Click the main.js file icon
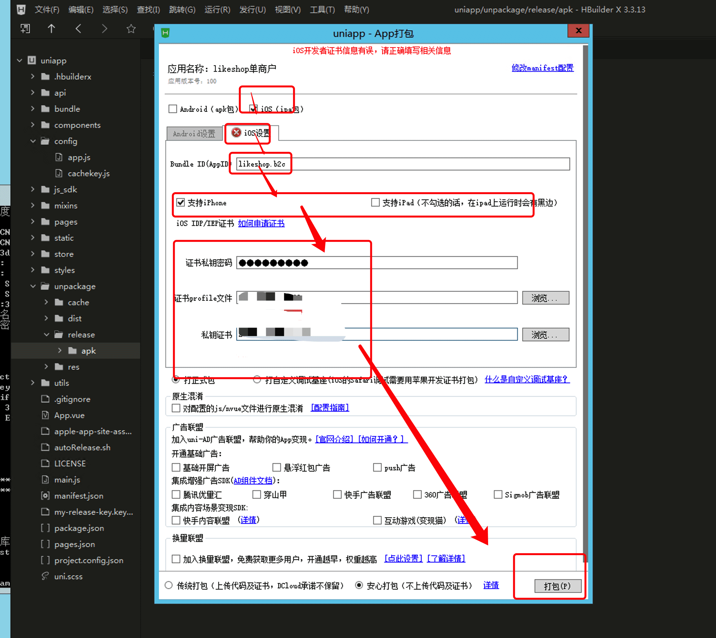Viewport: 716px width, 638px height. (x=45, y=480)
